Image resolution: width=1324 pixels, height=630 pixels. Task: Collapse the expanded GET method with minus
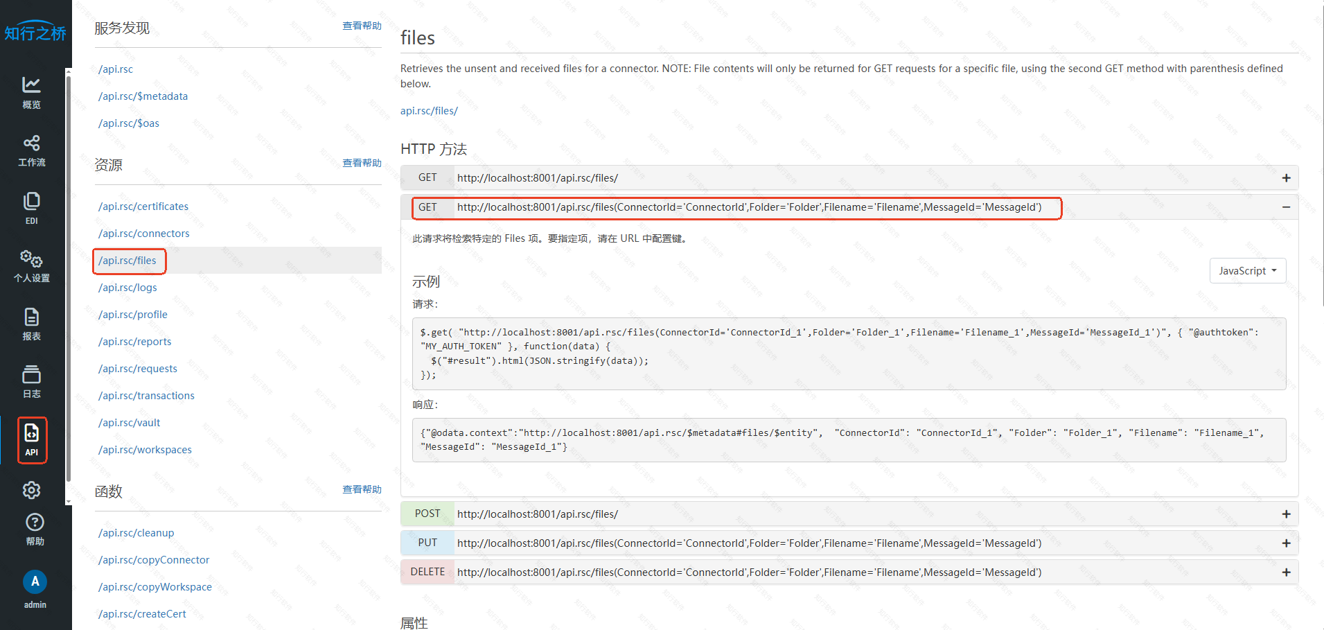tap(1286, 207)
